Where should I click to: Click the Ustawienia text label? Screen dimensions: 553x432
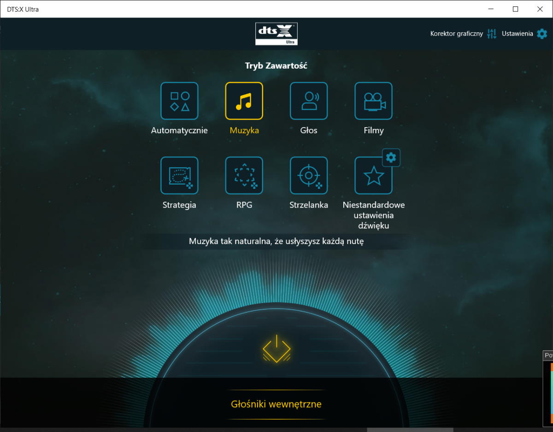[x=517, y=34]
